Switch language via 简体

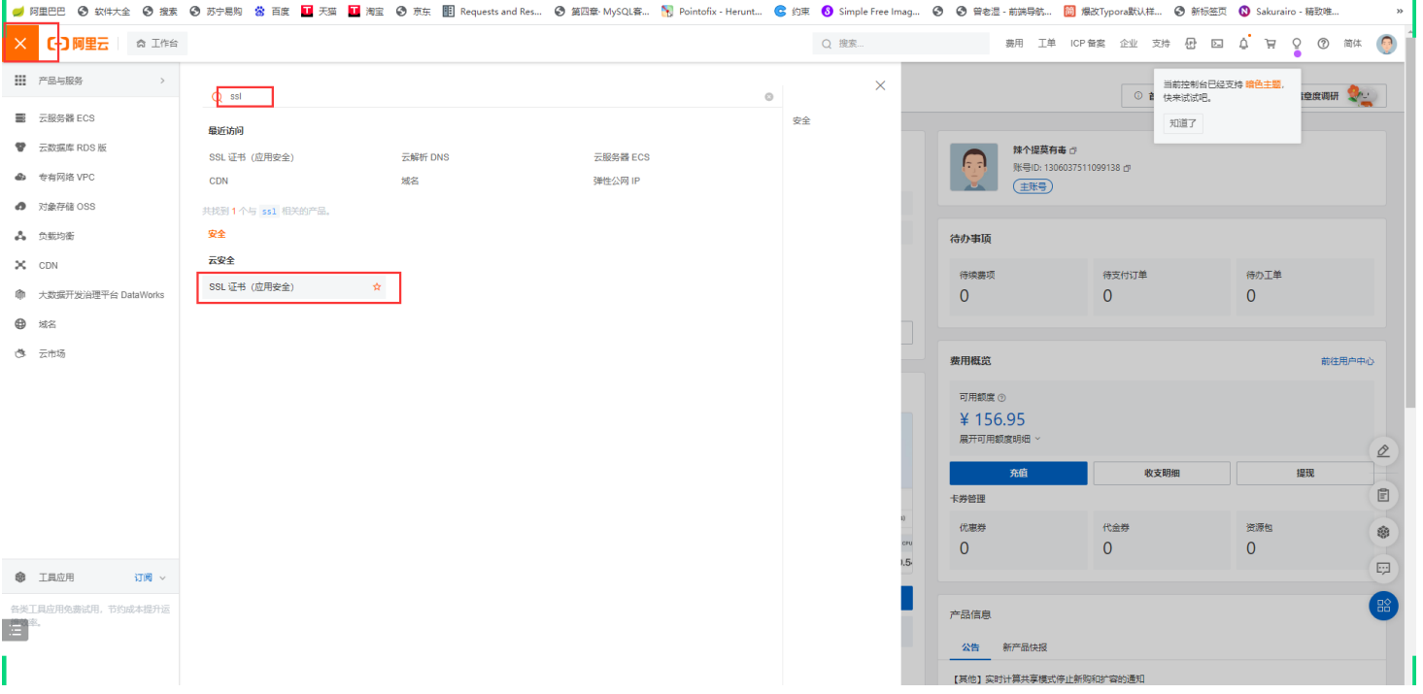click(x=1353, y=44)
